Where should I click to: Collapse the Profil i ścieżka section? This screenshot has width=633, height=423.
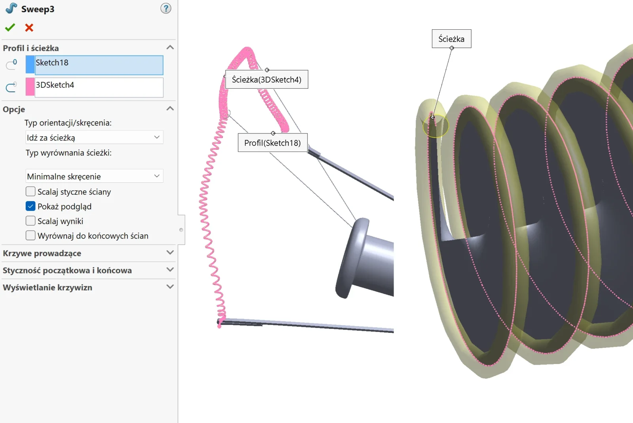170,47
